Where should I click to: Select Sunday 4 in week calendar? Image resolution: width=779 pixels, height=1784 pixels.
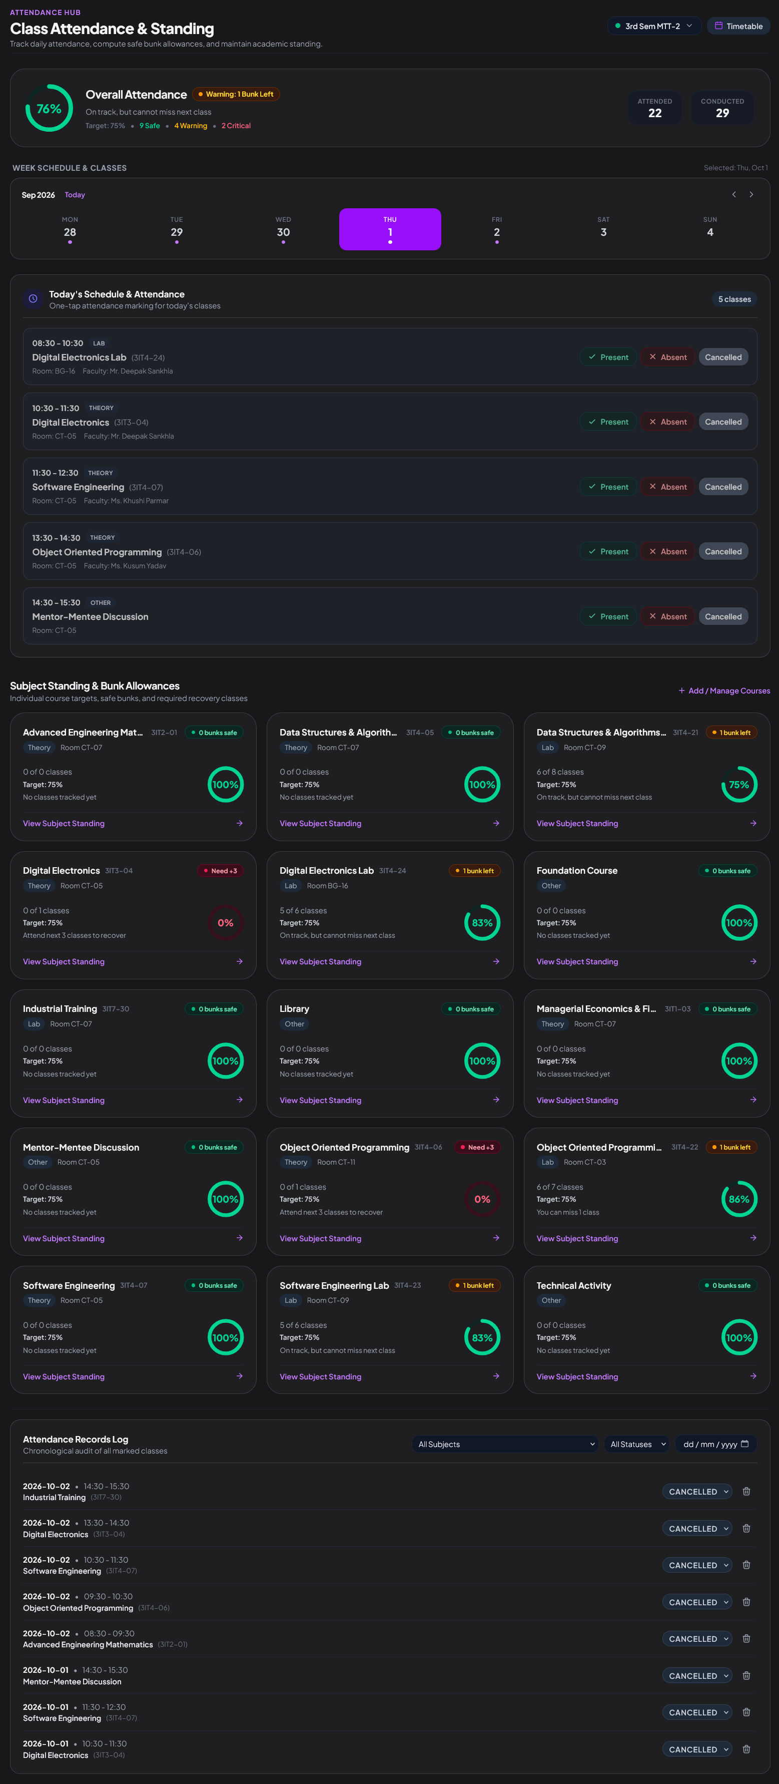[x=710, y=229]
